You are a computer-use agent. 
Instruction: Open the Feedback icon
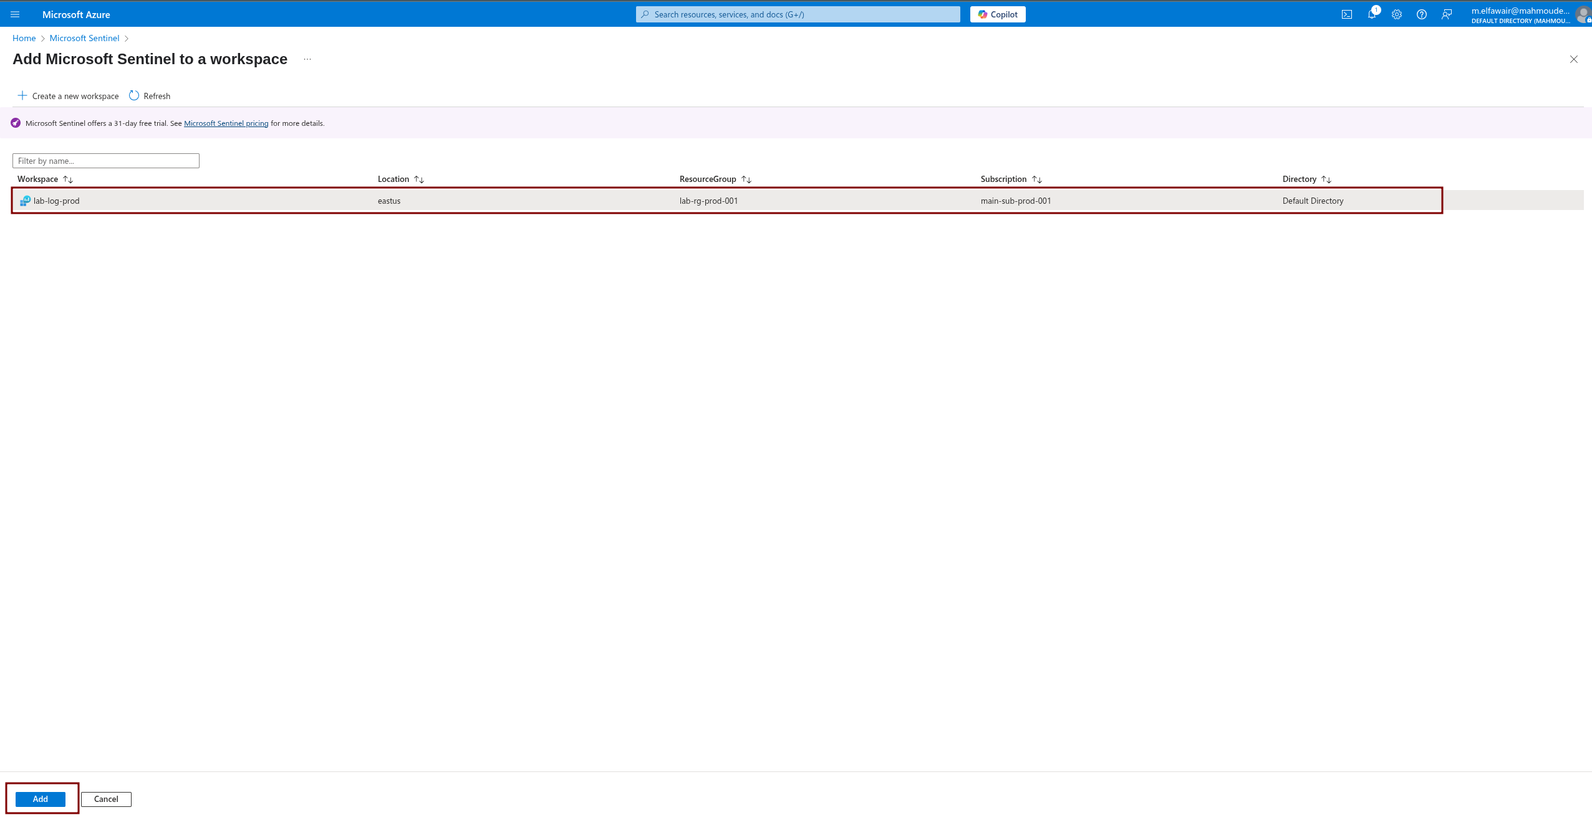click(1447, 14)
